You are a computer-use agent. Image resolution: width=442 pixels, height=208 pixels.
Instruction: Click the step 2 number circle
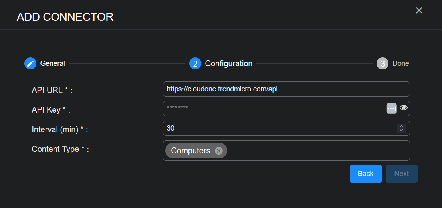(x=195, y=63)
